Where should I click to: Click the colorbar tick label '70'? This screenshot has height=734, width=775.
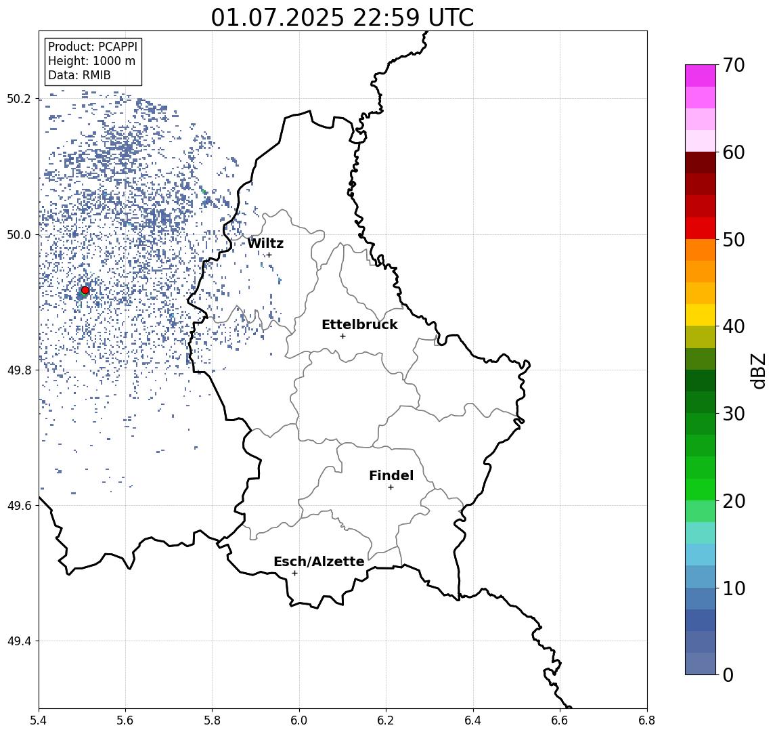pos(733,65)
